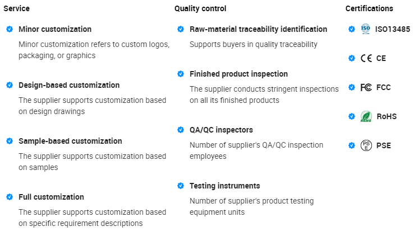
Task: Click Raw-material traceability identification title
Action: point(258,29)
